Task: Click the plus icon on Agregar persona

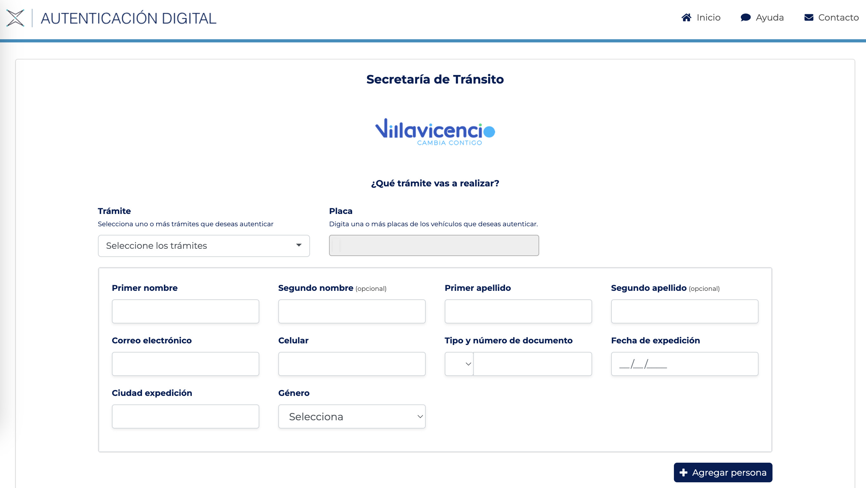Action: 683,472
